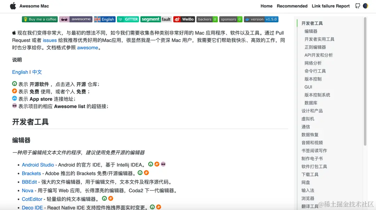
Task: Click the backers 0 badge
Action: click(207, 19)
